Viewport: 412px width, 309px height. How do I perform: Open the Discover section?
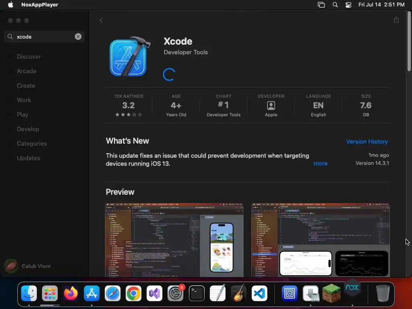[29, 56]
